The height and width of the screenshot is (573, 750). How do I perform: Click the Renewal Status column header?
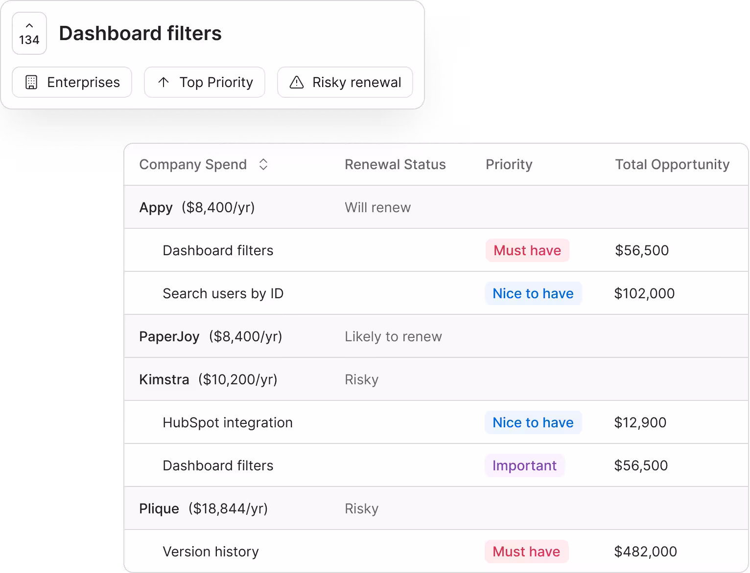(395, 164)
